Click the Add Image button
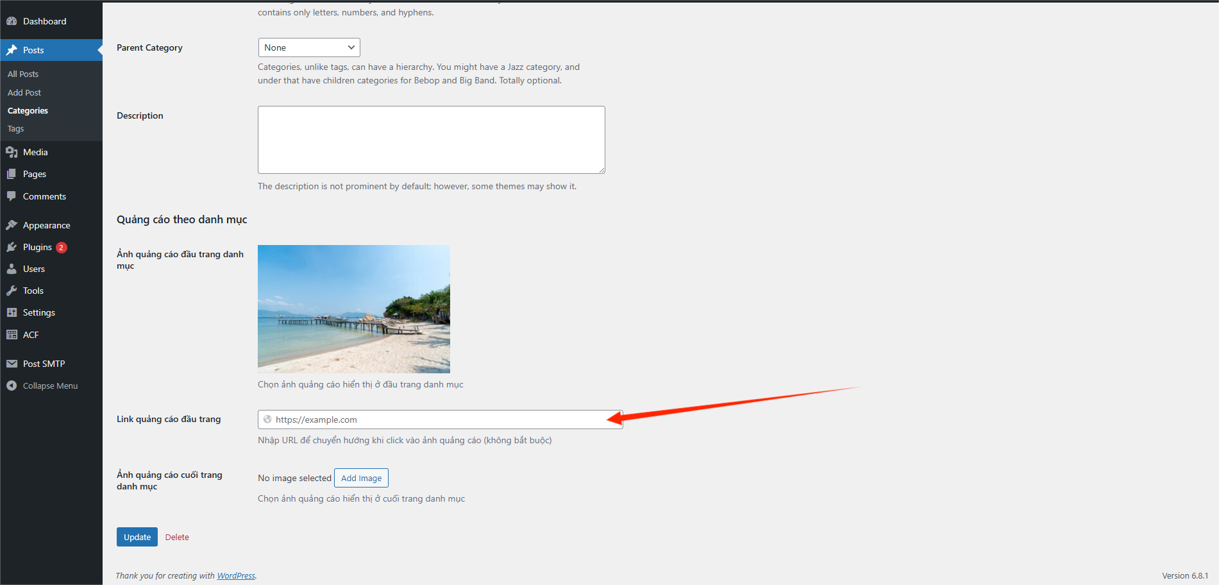Screen dimensions: 1219x585 click(x=361, y=478)
